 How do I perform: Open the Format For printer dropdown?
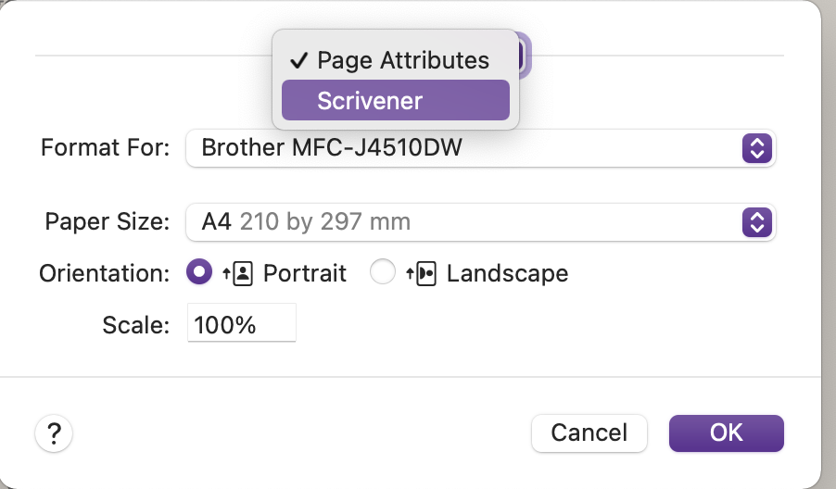[480, 147]
